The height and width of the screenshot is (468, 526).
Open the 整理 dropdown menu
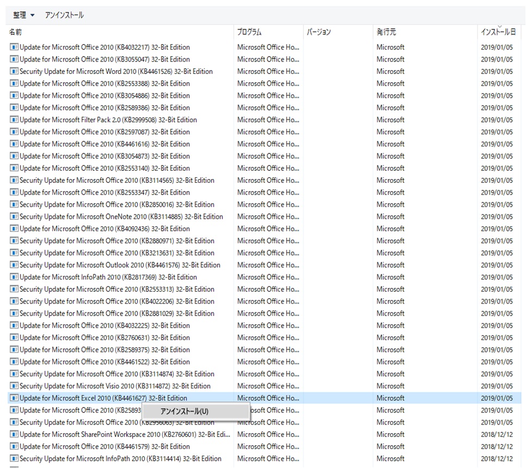[x=23, y=15]
